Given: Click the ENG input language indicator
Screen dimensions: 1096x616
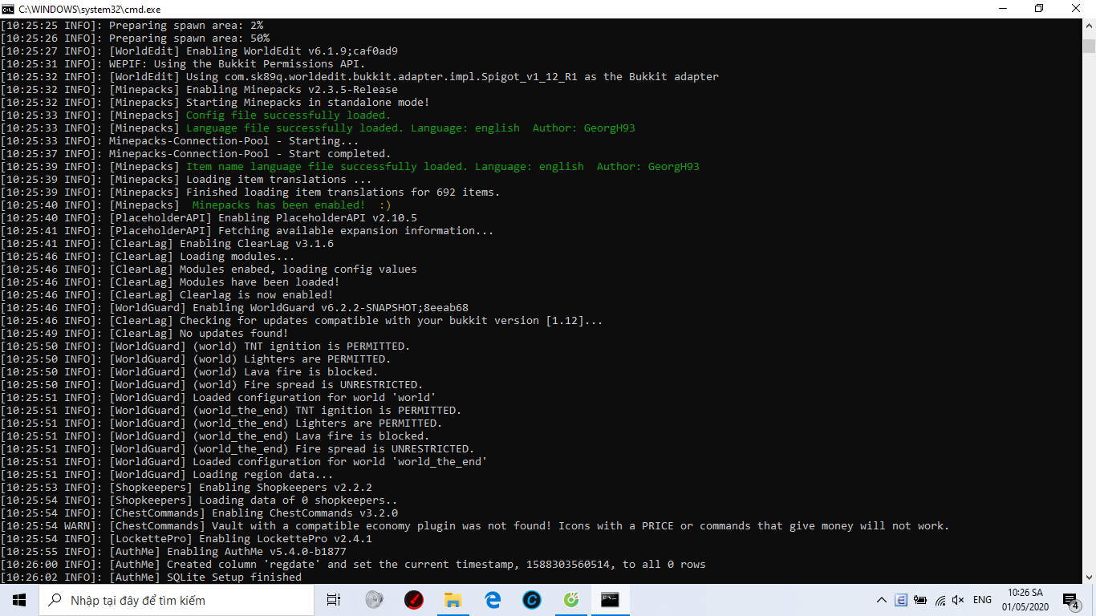Looking at the screenshot, I should pos(982,600).
